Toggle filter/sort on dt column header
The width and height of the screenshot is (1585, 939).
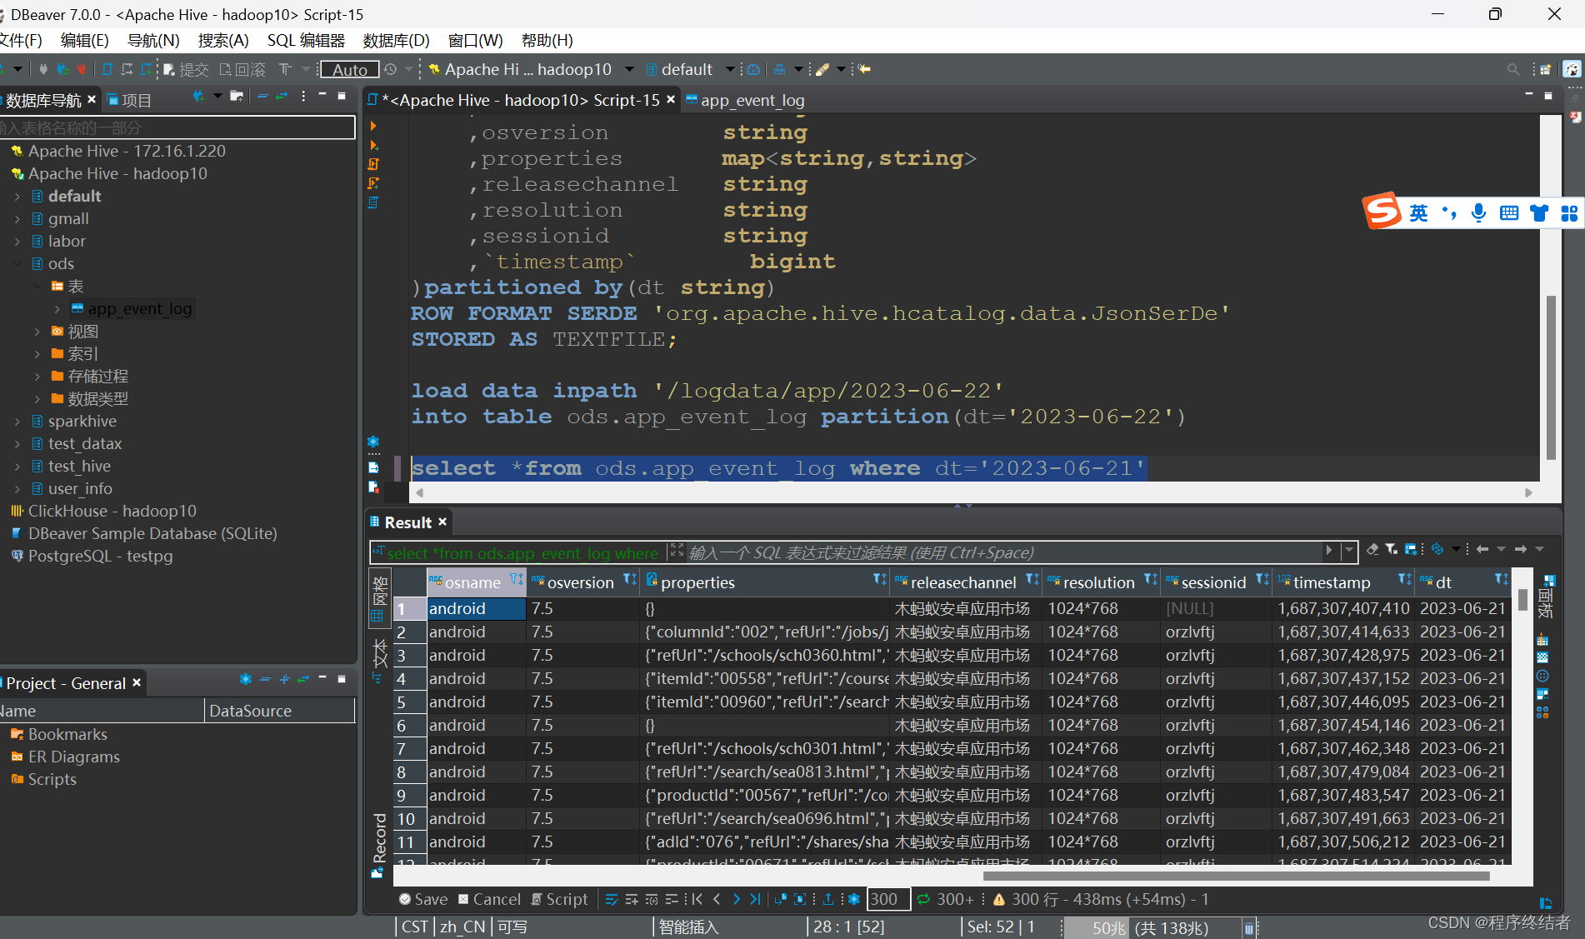1501,580
